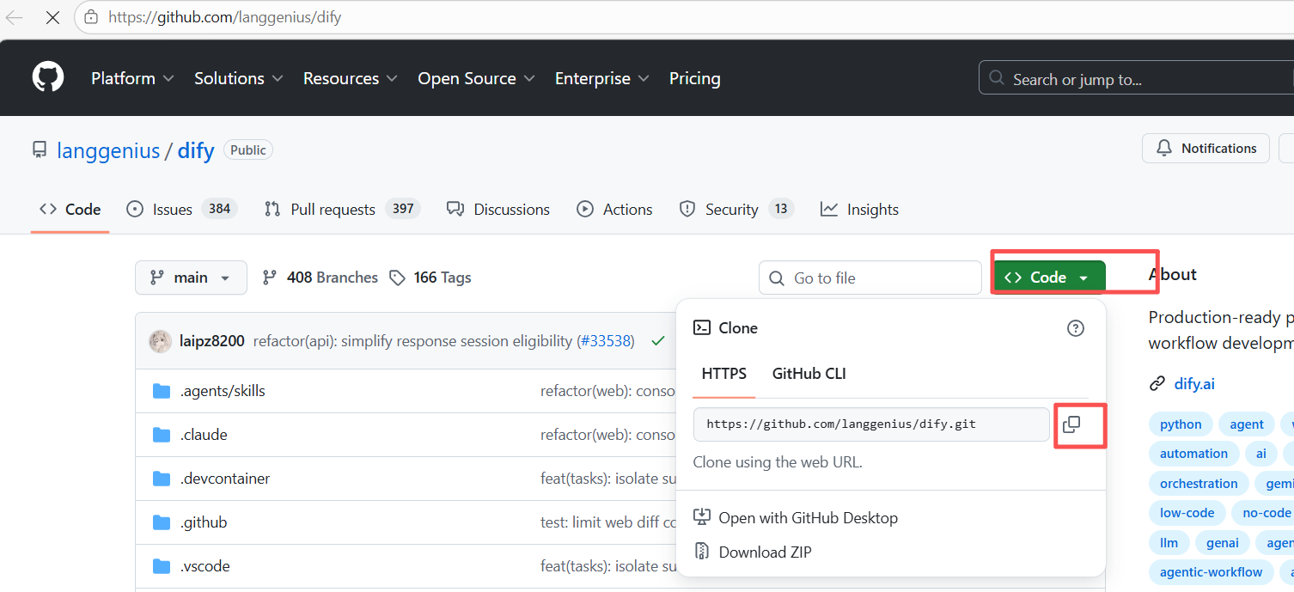Open the green Code dropdown button
The image size is (1294, 592).
pos(1048,278)
